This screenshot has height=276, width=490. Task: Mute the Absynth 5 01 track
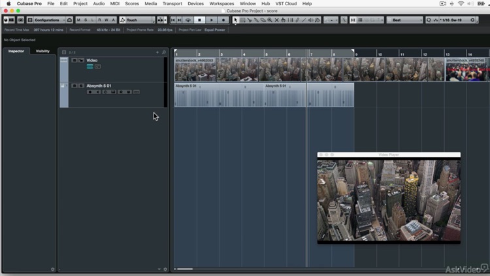click(x=74, y=86)
